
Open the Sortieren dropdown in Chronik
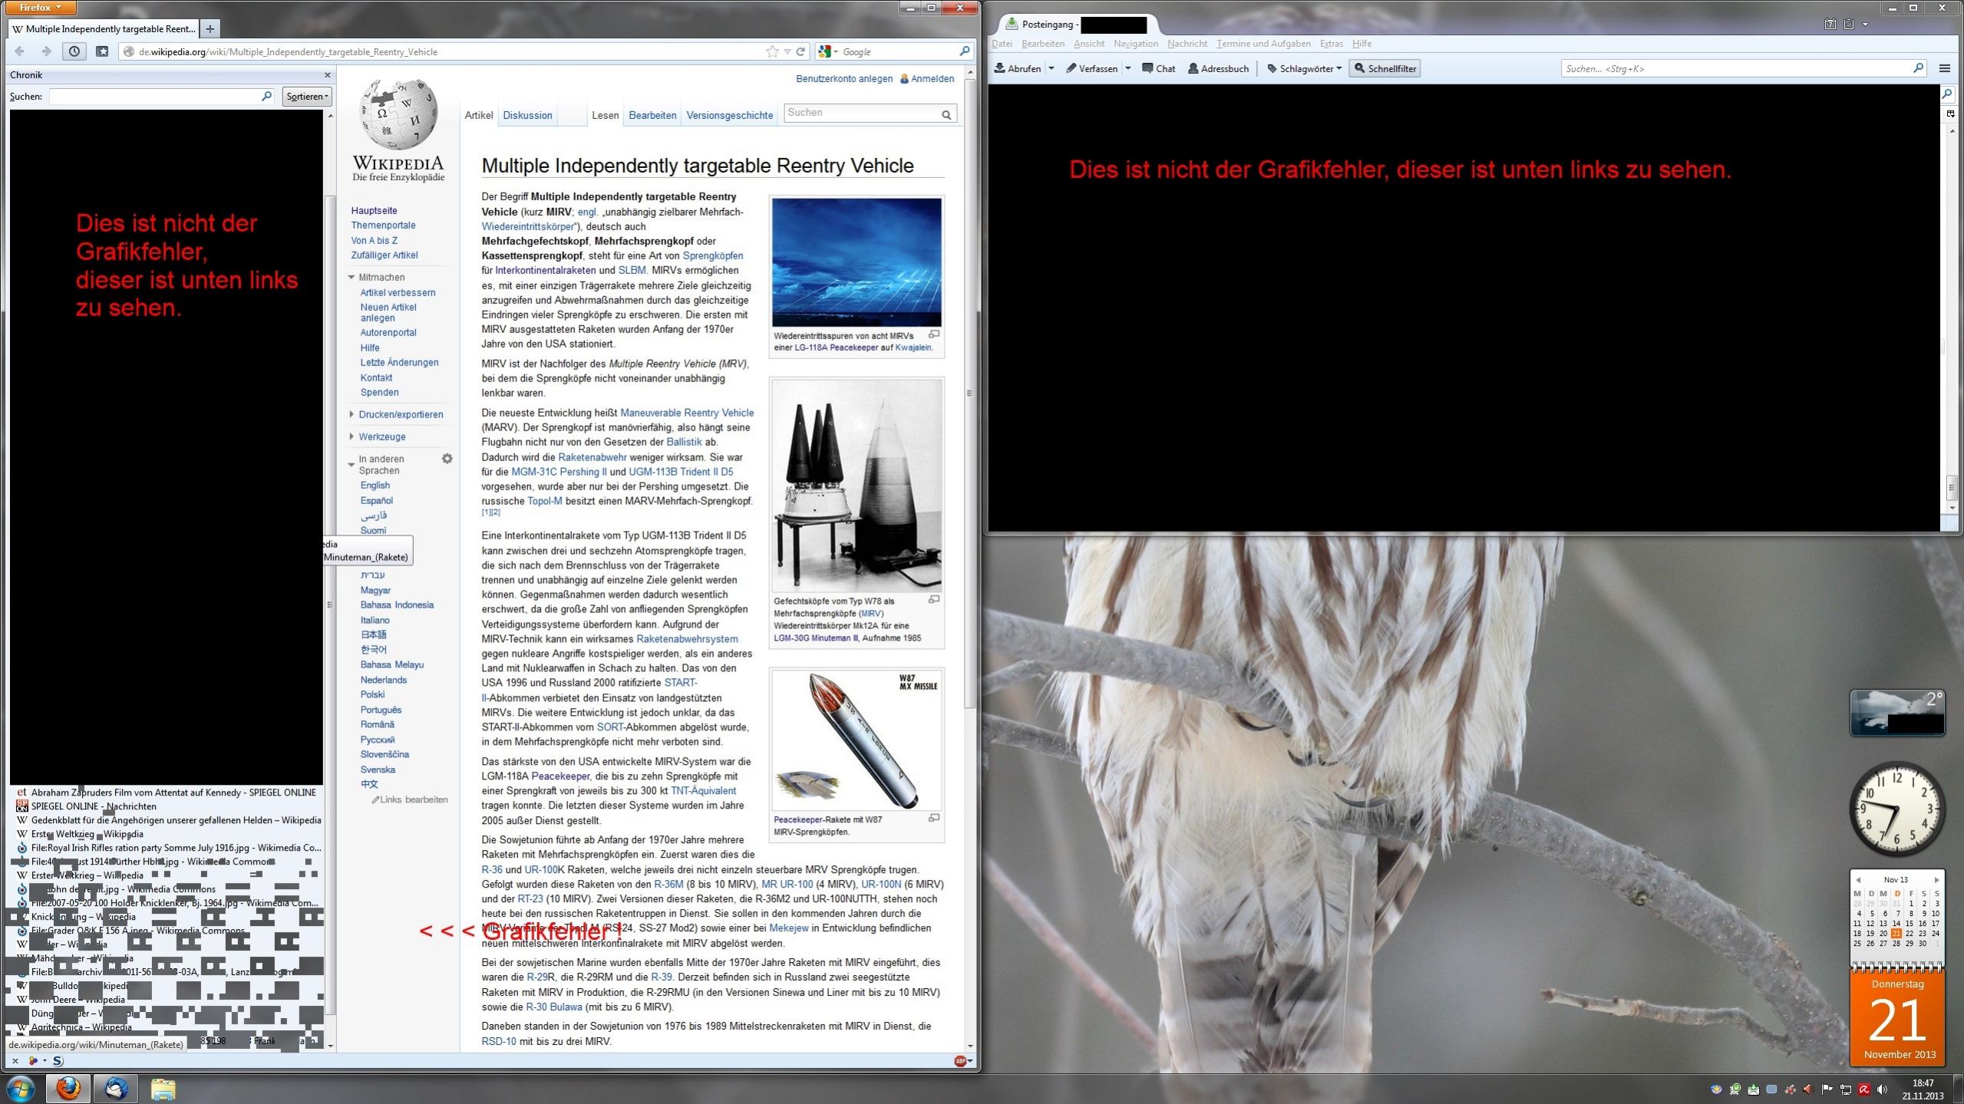click(307, 96)
